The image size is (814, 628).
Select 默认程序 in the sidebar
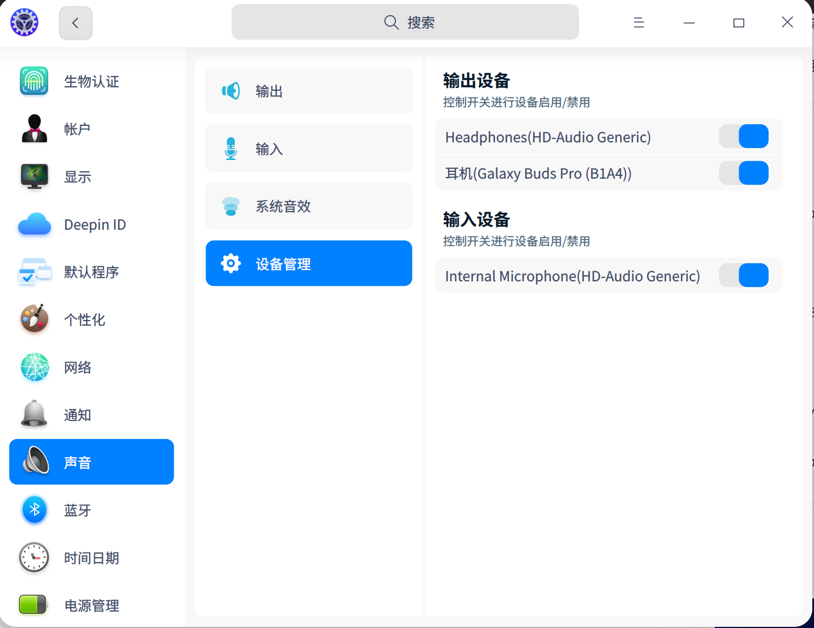point(91,272)
